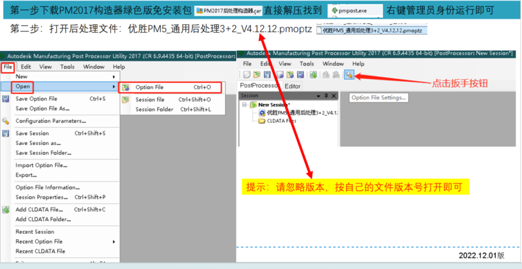Expand the Recent Option File submenu arrow
Screen dimensions: 522x269
[x=114, y=242]
